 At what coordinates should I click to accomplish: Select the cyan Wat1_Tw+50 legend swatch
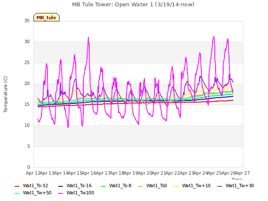pos(17,193)
